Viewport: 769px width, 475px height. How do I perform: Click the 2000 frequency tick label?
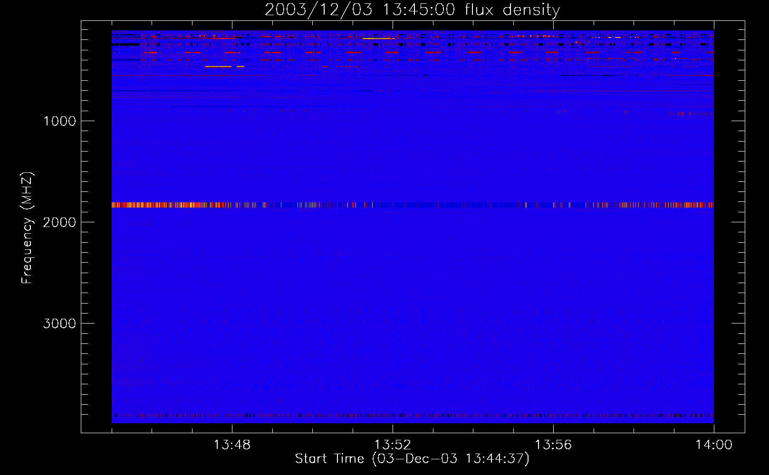[x=59, y=222]
